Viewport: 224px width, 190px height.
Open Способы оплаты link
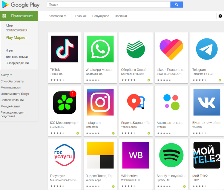12,81
